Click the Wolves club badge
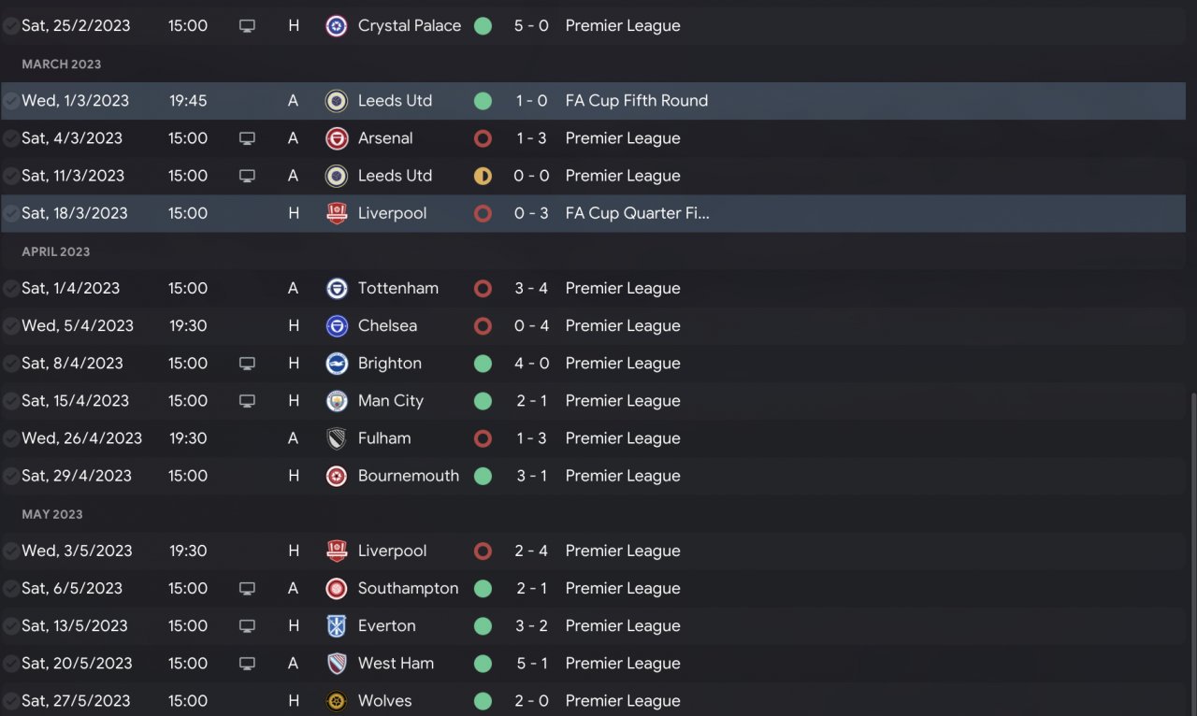This screenshot has width=1197, height=716. (337, 701)
